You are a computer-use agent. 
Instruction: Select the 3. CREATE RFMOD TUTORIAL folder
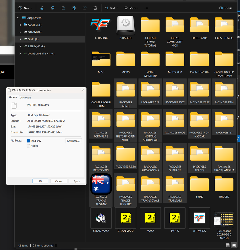(x=150, y=25)
